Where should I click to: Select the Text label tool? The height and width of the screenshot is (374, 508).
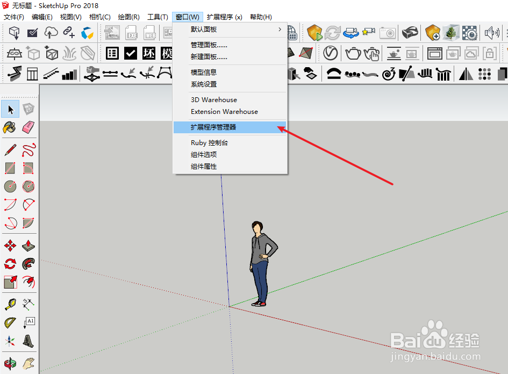(x=28, y=322)
